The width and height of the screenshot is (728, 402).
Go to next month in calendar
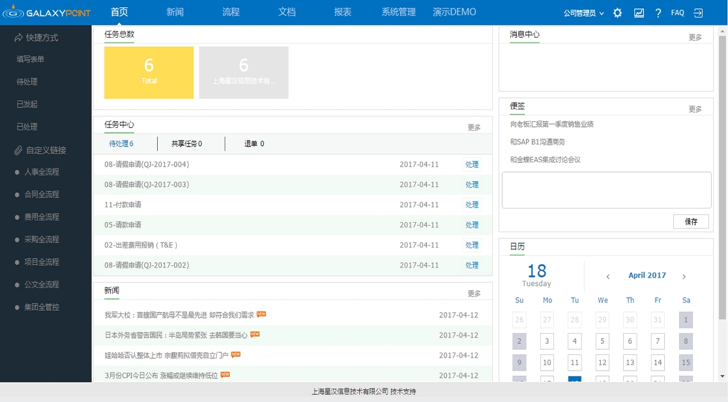click(x=684, y=277)
